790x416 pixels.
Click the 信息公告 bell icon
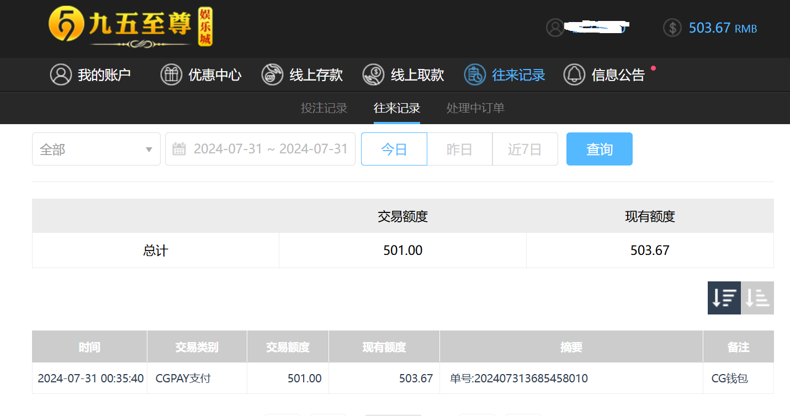tap(574, 74)
